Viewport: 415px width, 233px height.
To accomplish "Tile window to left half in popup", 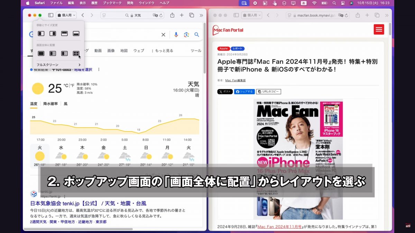I will click(x=41, y=33).
